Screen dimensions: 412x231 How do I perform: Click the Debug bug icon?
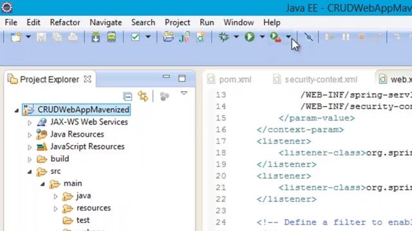[x=224, y=37]
